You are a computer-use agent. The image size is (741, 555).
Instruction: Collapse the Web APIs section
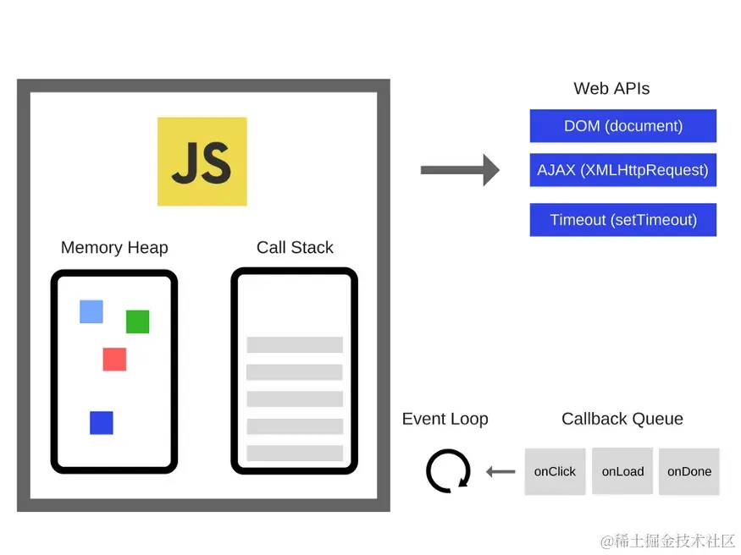click(x=611, y=88)
